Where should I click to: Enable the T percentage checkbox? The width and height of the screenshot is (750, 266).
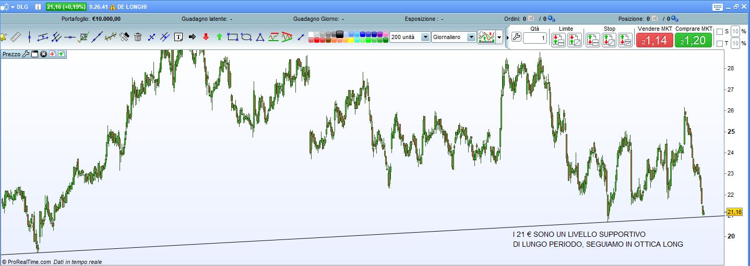pos(720,44)
